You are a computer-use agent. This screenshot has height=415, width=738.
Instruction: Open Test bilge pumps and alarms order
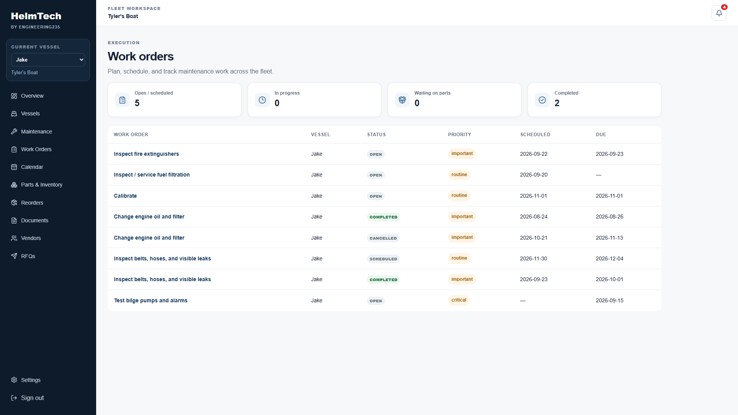(x=151, y=300)
